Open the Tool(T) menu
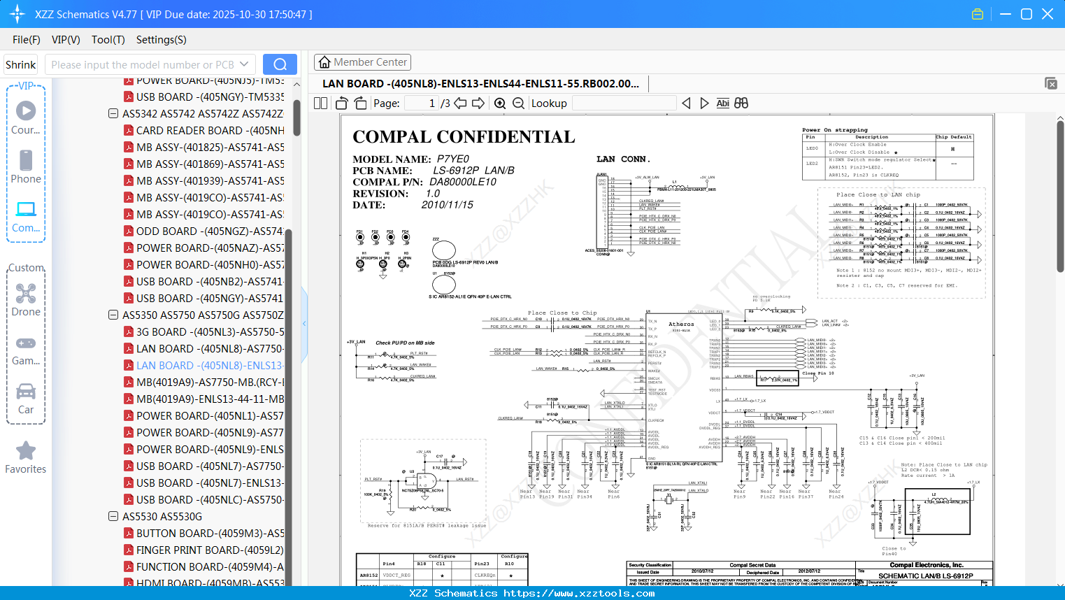 [x=108, y=40]
